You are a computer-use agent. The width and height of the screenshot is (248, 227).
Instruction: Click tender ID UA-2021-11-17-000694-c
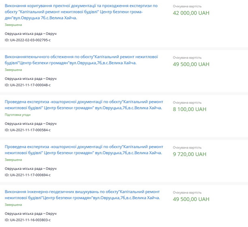pos(28,175)
